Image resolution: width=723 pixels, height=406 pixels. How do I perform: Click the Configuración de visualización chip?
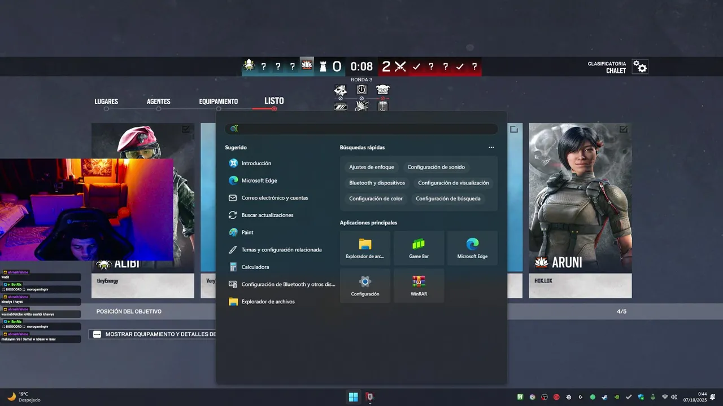tap(454, 183)
